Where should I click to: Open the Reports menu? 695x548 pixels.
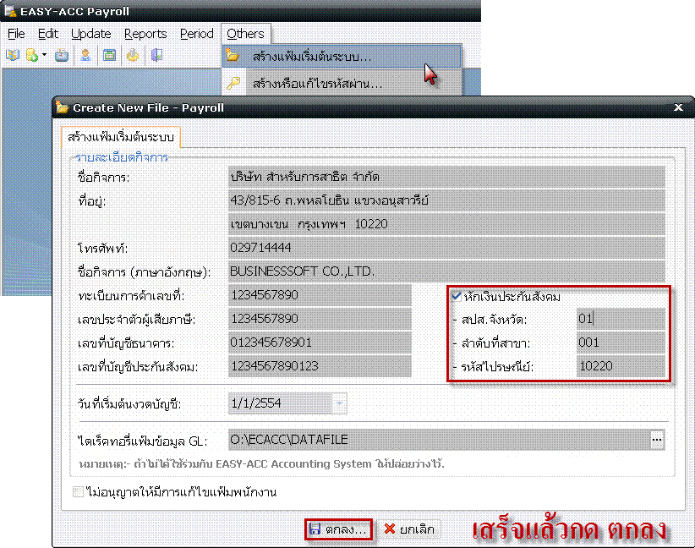click(145, 34)
